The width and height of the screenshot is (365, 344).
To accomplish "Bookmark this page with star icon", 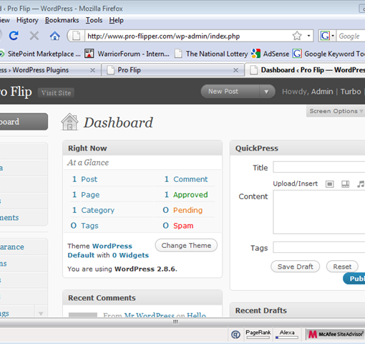I will pyautogui.click(x=297, y=36).
